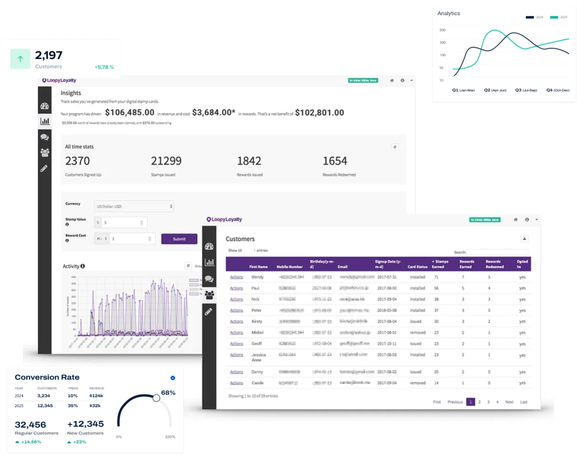
Task: Open info icon in Customers window header
Action: pyautogui.click(x=527, y=220)
